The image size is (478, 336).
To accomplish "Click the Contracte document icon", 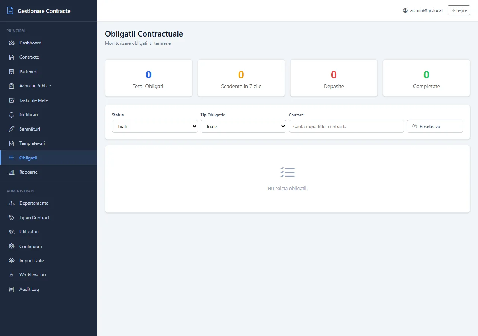I will [x=12, y=57].
